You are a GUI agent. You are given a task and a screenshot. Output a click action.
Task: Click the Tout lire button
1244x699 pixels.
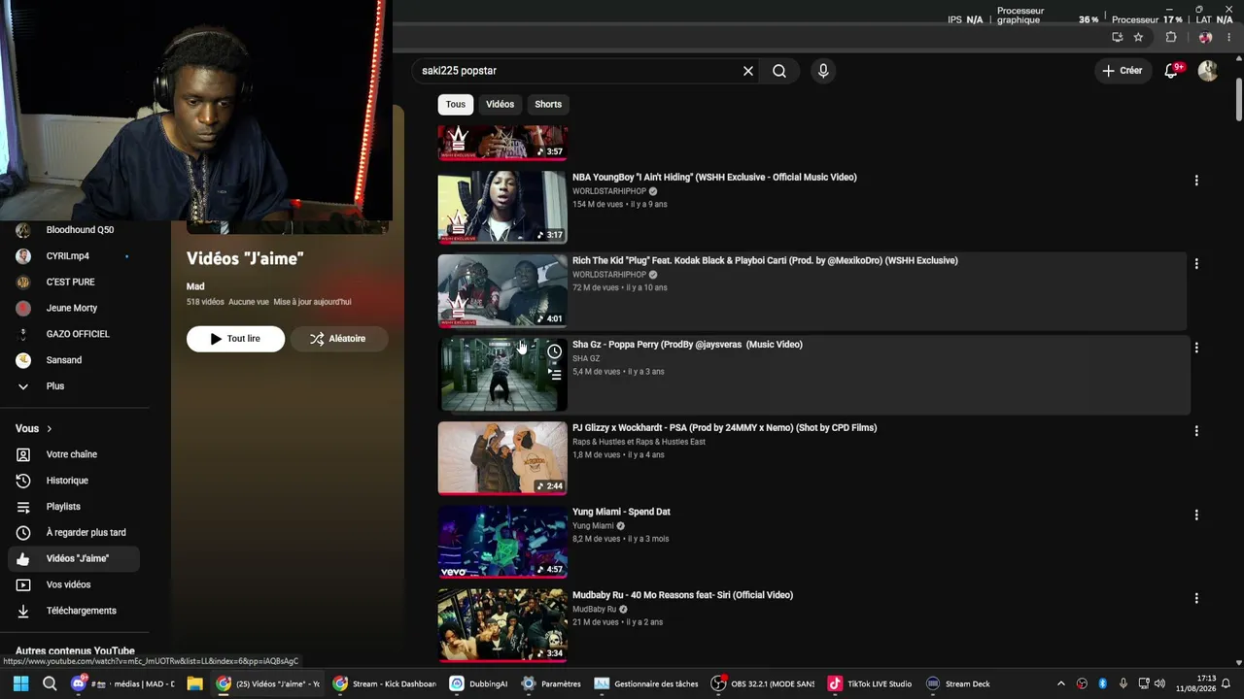point(235,339)
